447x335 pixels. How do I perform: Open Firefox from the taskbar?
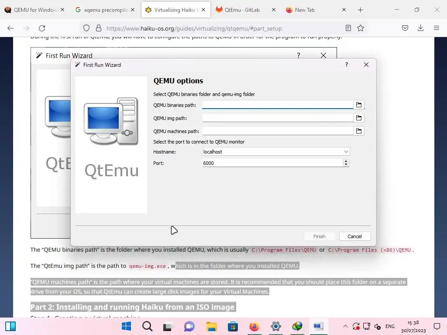click(254, 326)
